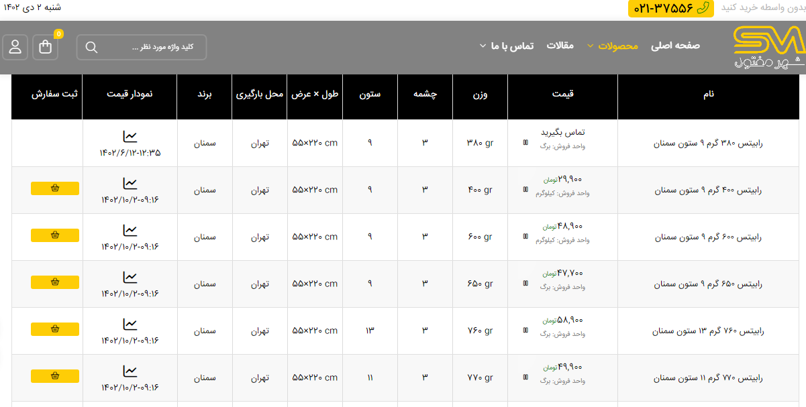Open price chart for رابیتس ۶۵۰ گرم
The image size is (806, 407).
click(x=130, y=278)
